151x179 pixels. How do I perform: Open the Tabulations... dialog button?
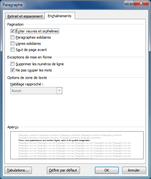coord(18,170)
